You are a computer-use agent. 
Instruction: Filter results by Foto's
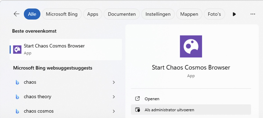(214, 14)
